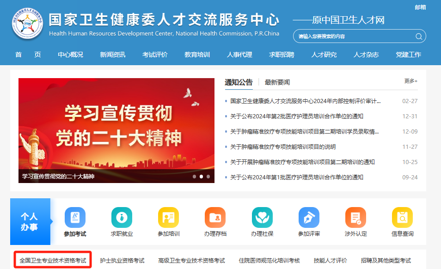The width and height of the screenshot is (441, 269).
Task: Open the 党建工作 menu
Action: tap(408, 55)
